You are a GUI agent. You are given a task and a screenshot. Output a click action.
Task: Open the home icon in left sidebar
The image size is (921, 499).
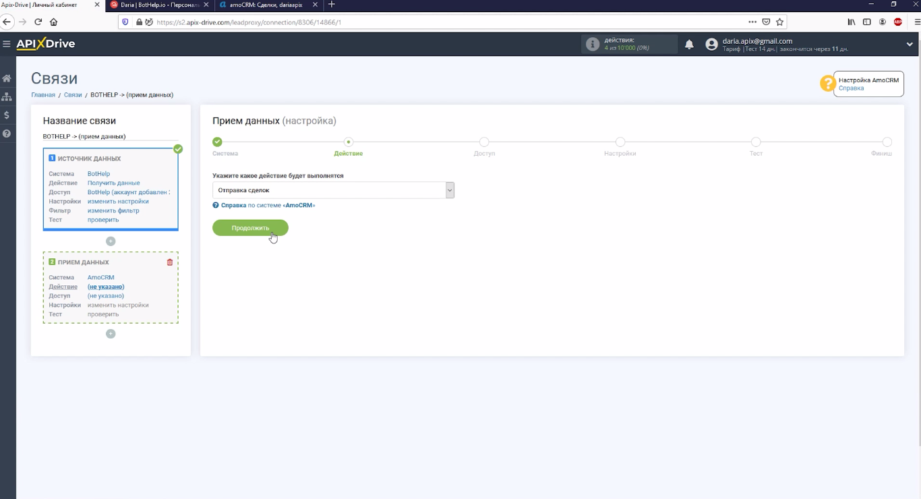7,78
